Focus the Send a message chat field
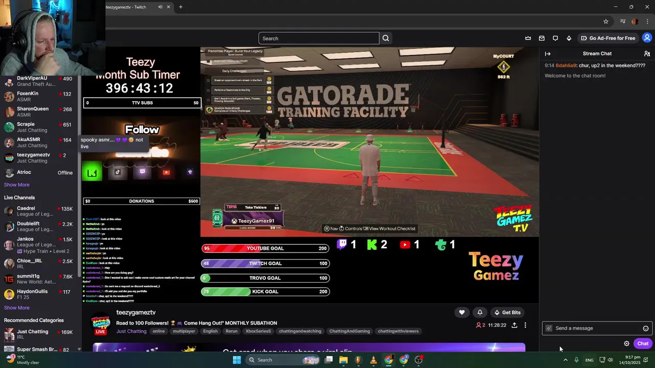This screenshot has width=655, height=368. pyautogui.click(x=597, y=328)
